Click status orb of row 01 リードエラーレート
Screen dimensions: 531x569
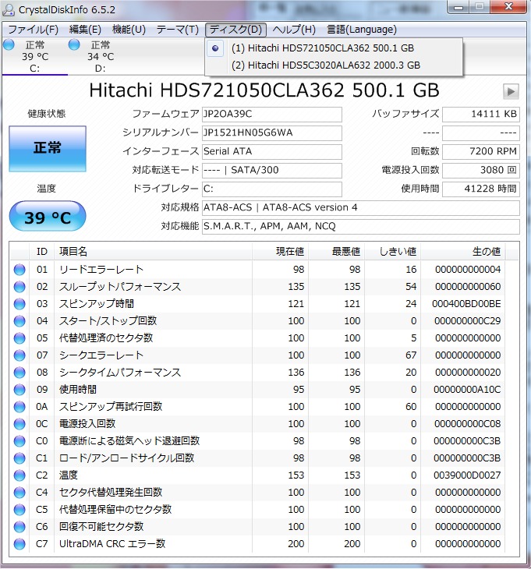(19, 270)
